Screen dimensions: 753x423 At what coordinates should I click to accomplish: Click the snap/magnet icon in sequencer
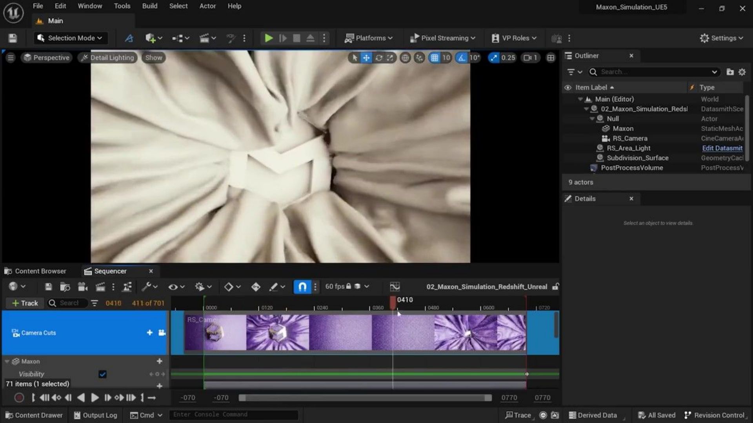pos(302,286)
